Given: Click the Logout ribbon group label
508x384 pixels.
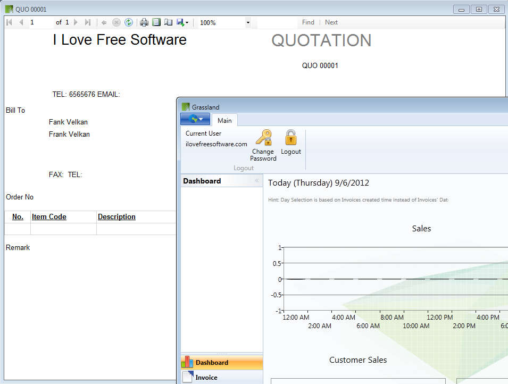Looking at the screenshot, I should pyautogui.click(x=244, y=168).
